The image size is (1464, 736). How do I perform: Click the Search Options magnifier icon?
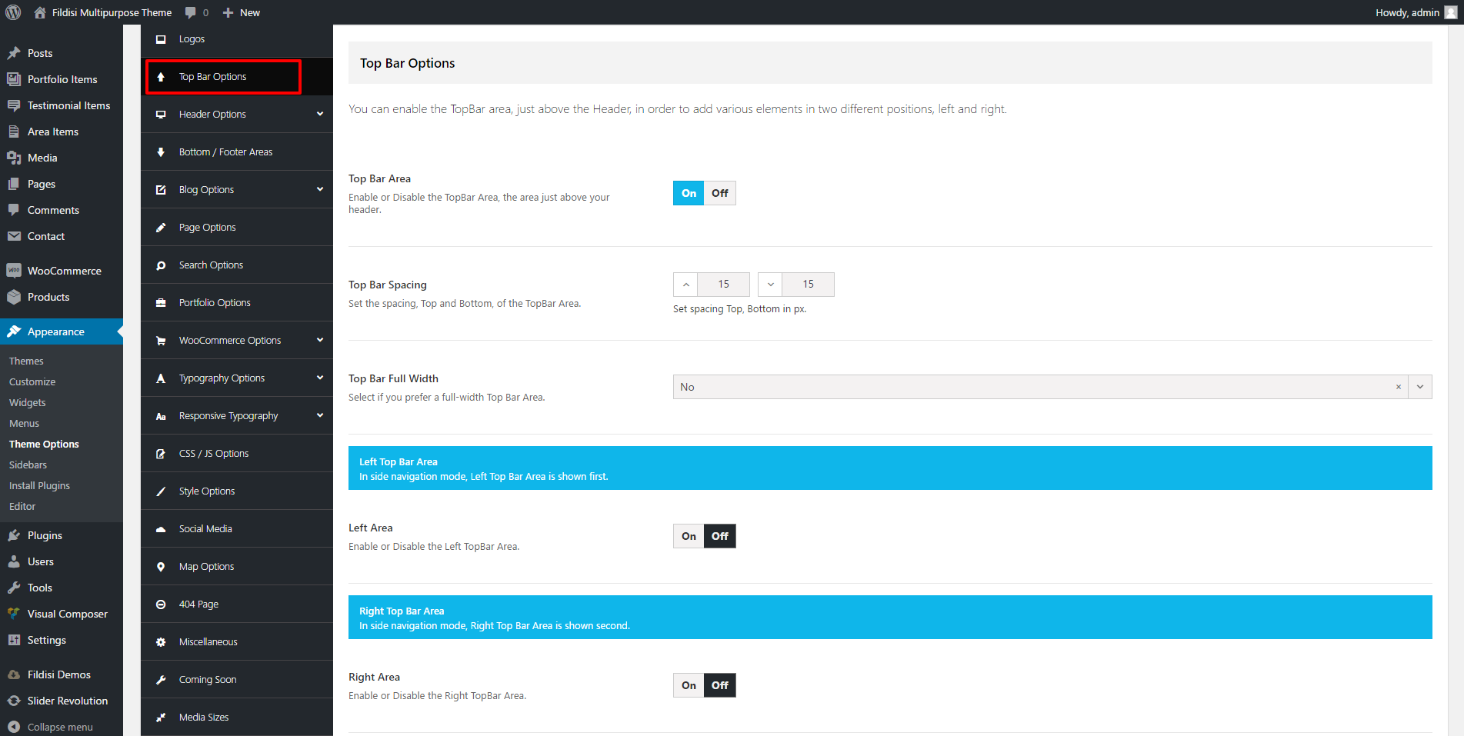point(161,265)
